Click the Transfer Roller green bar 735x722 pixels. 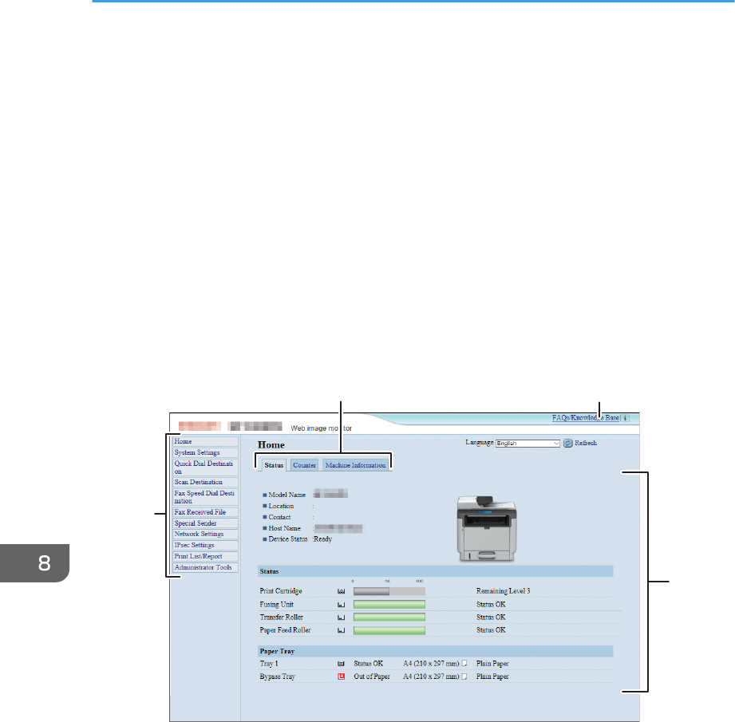389,617
